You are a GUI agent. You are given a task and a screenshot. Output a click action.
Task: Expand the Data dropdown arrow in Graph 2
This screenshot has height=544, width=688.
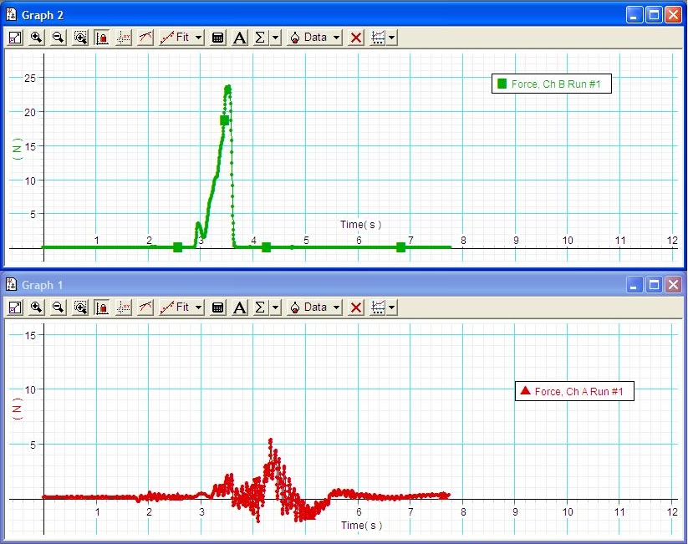tap(336, 38)
